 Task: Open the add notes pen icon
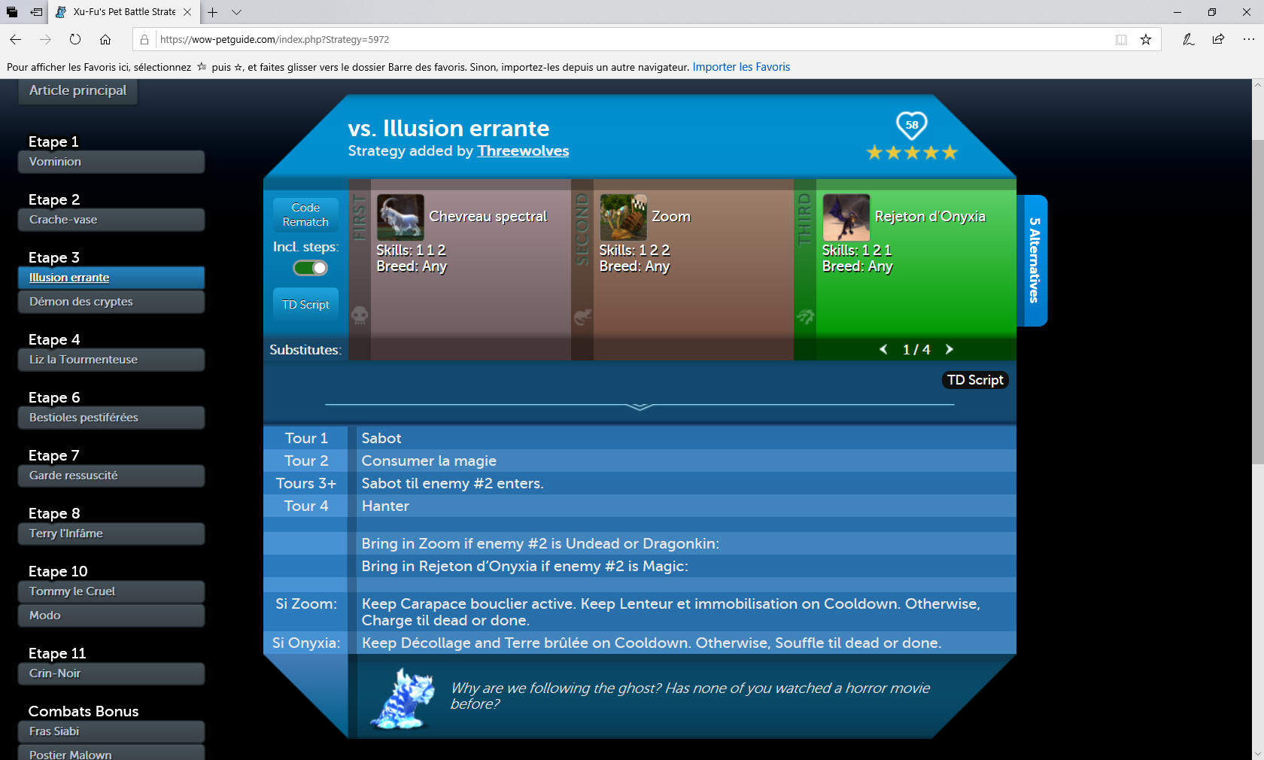(x=1188, y=39)
